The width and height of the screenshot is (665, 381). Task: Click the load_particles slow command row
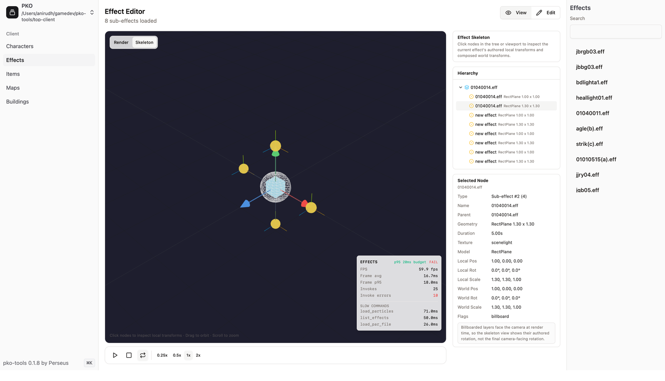coord(399,311)
